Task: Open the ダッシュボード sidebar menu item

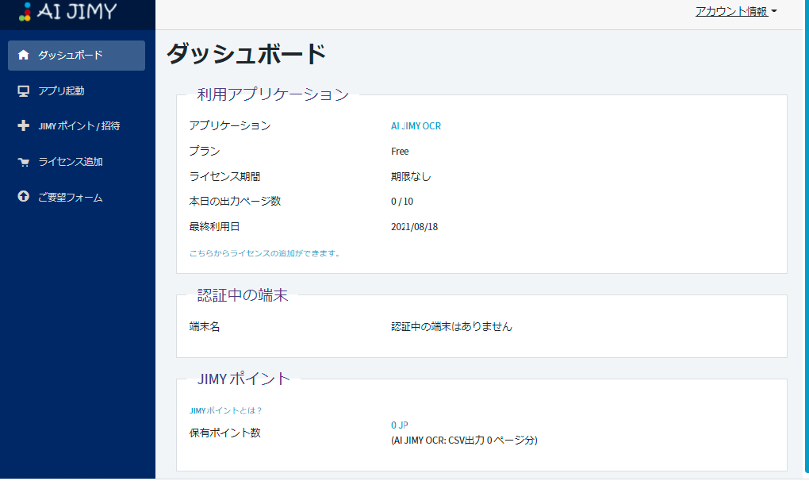Action: point(76,56)
